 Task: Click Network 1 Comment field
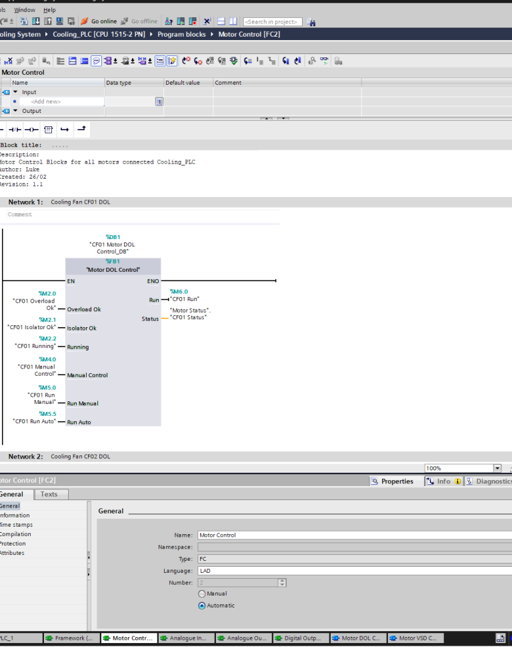coord(143,214)
